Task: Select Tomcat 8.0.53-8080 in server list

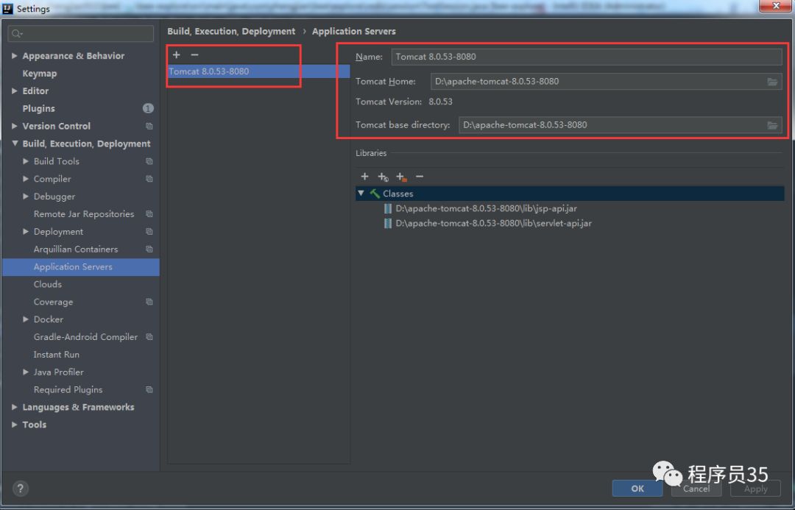Action: (x=258, y=71)
